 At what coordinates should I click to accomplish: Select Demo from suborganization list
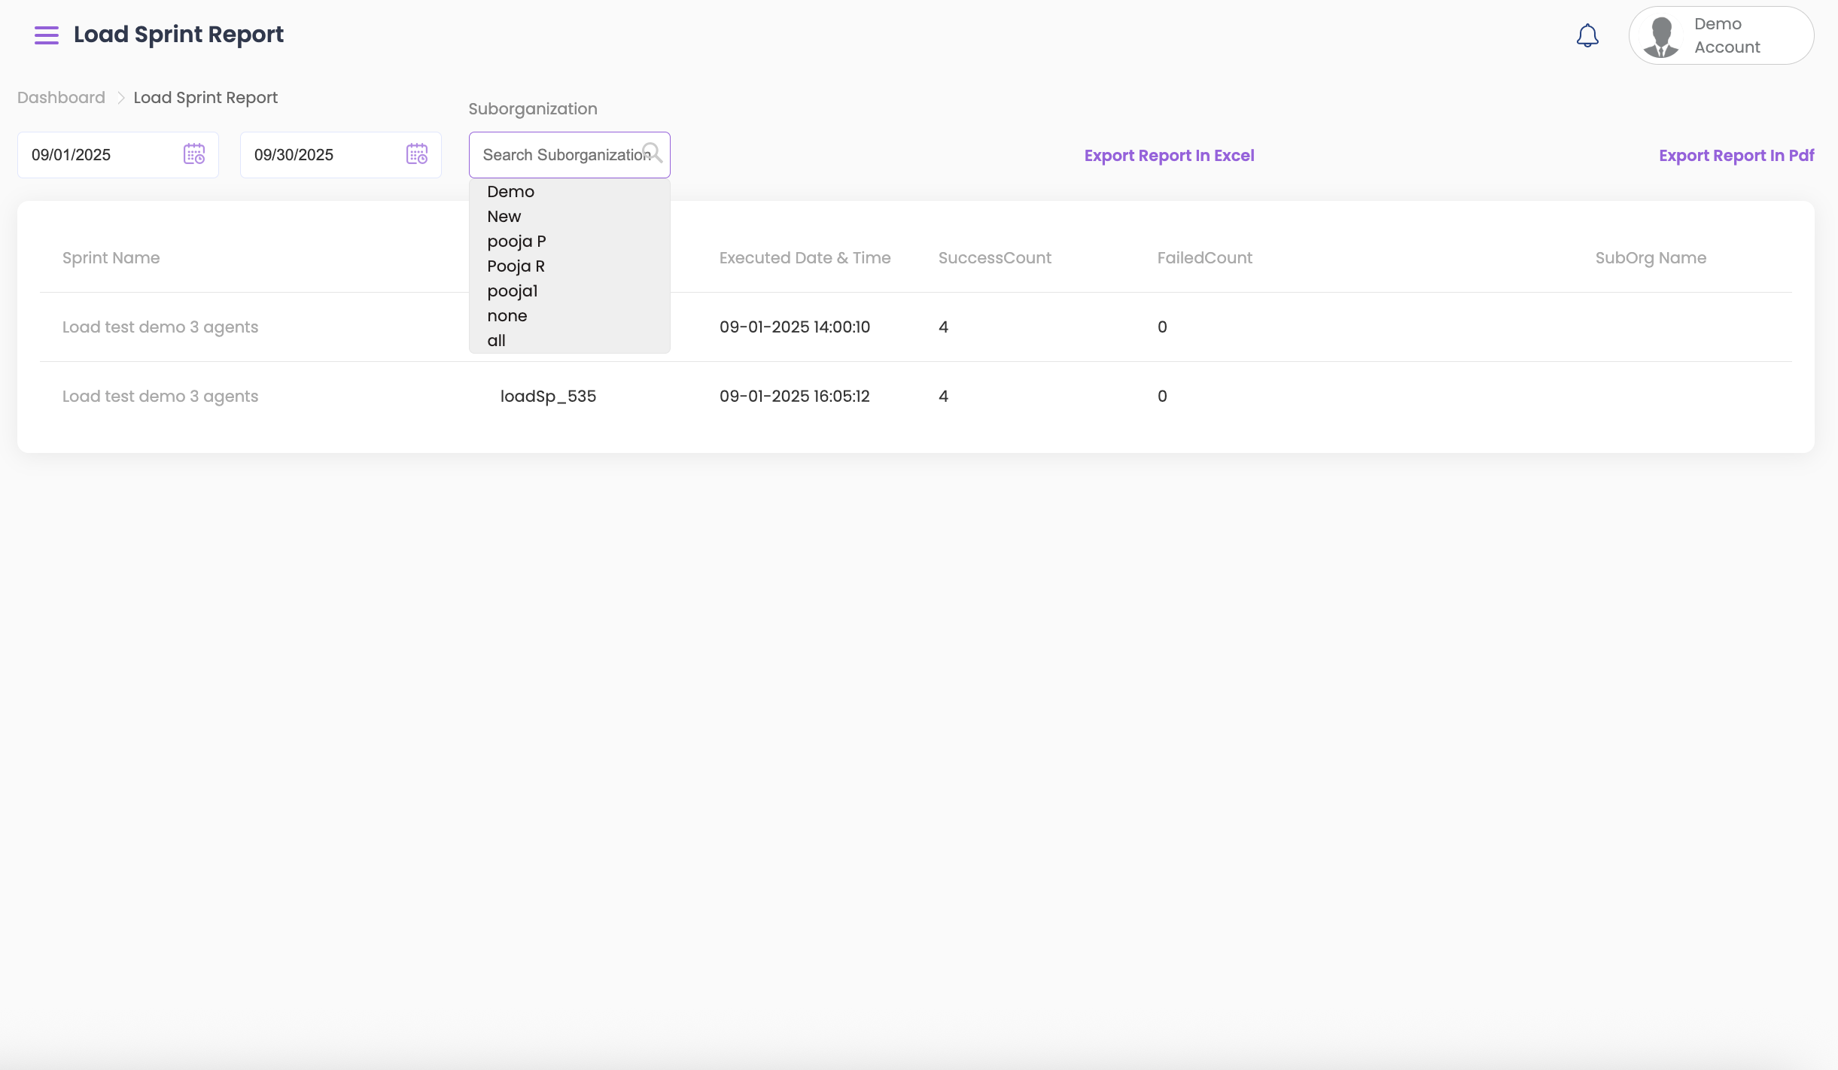[x=510, y=192]
